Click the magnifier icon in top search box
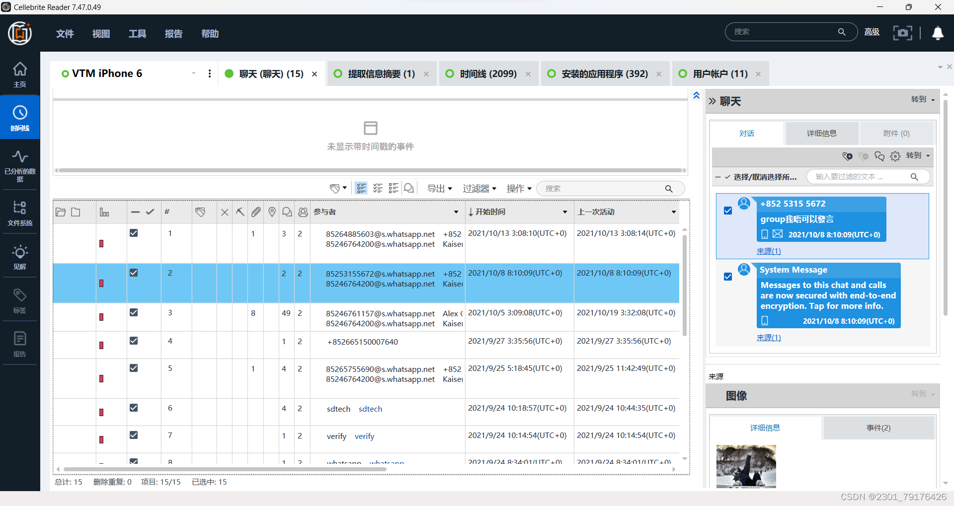The width and height of the screenshot is (954, 506). (x=842, y=32)
